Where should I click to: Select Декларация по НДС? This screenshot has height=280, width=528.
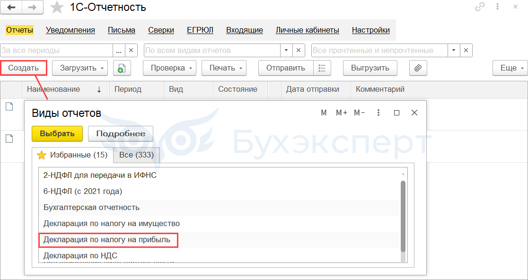[x=219, y=255]
